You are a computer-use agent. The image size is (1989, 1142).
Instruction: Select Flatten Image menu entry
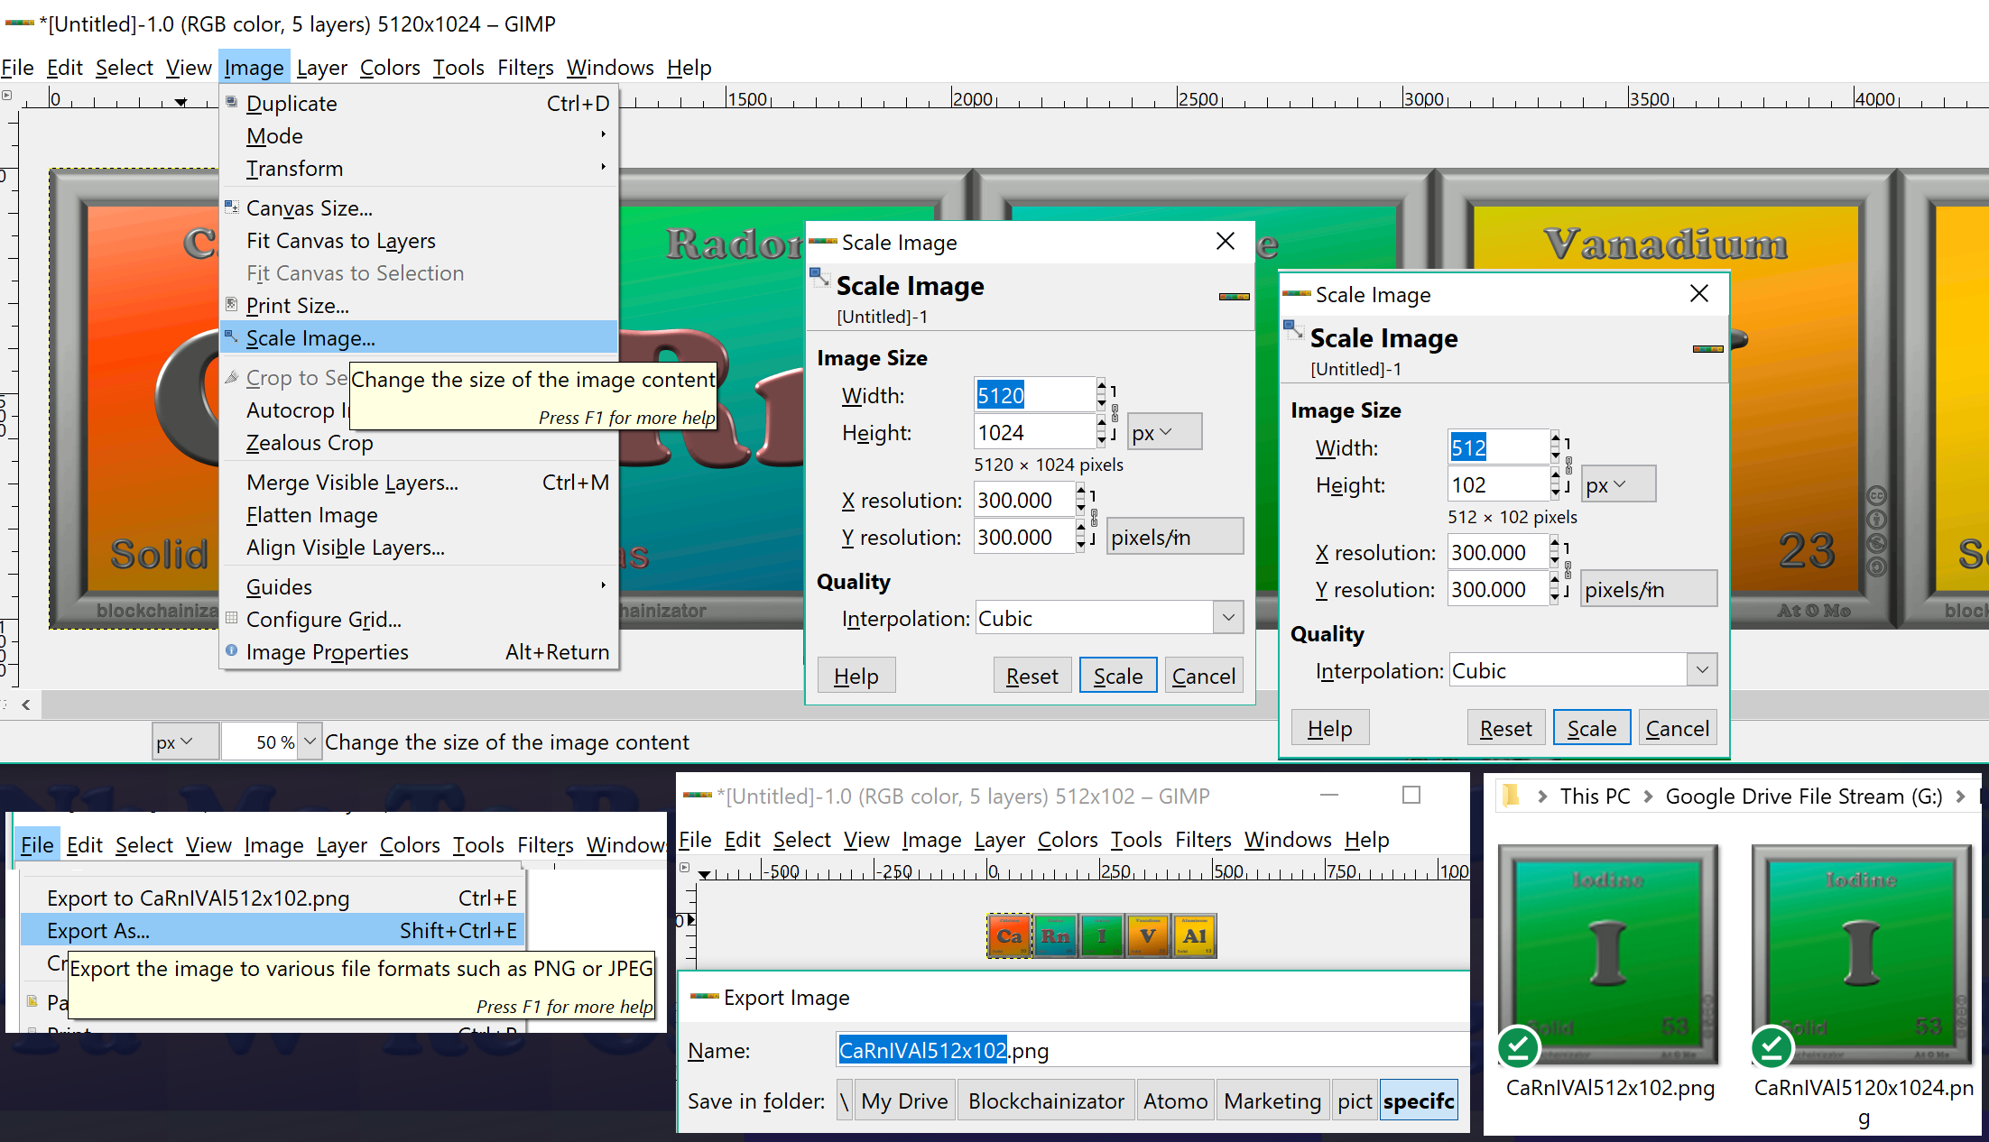pyautogui.click(x=419, y=515)
